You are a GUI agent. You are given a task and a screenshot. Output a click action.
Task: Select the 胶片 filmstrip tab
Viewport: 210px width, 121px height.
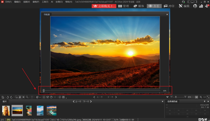point(4,101)
